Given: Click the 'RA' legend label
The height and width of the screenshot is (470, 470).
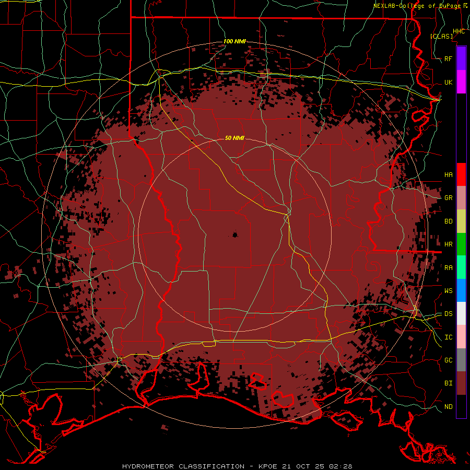Looking at the screenshot, I should tap(449, 268).
